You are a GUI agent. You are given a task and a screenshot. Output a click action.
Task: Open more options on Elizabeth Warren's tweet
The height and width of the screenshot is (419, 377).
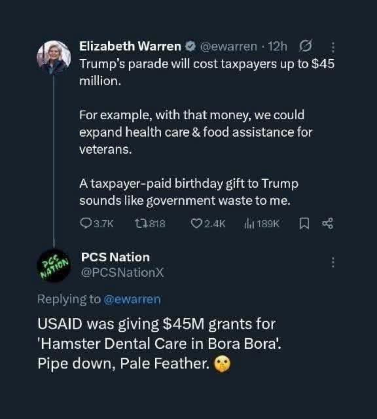click(333, 47)
